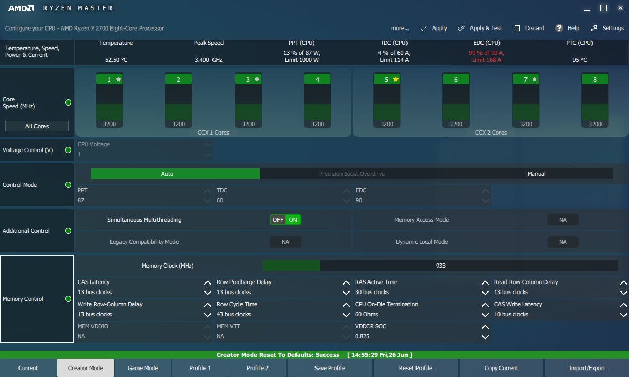Click Memory Access Mode NA box
The width and height of the screenshot is (629, 377).
pyautogui.click(x=563, y=220)
